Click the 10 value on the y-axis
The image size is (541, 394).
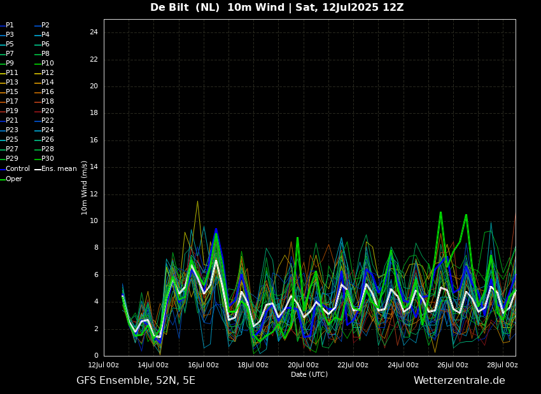coord(94,221)
